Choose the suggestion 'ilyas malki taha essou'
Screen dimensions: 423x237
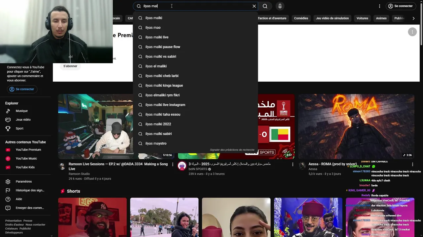tap(195, 115)
